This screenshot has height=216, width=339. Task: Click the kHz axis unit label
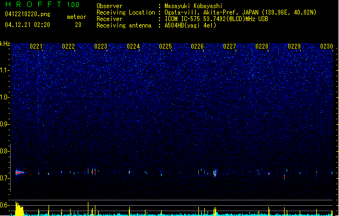(5, 44)
